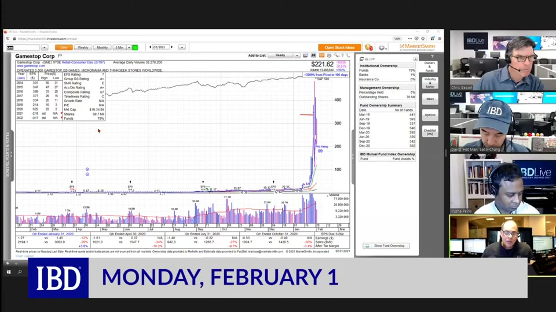
Task: Open the Chart Legend link
Action: point(24,256)
